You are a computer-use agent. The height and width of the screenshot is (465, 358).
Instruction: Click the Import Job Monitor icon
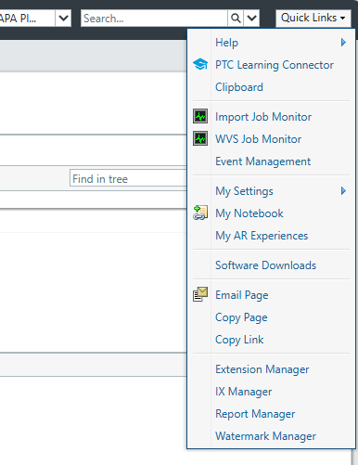(200, 116)
